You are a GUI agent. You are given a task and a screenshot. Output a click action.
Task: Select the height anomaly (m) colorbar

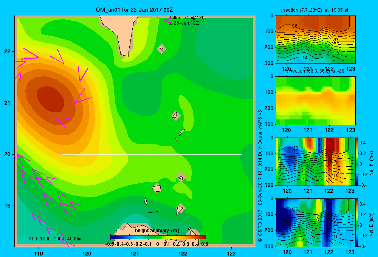point(158,237)
